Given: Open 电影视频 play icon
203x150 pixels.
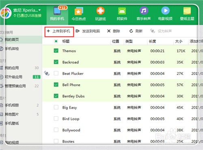Looking at the screenshot, I should 165,11.
